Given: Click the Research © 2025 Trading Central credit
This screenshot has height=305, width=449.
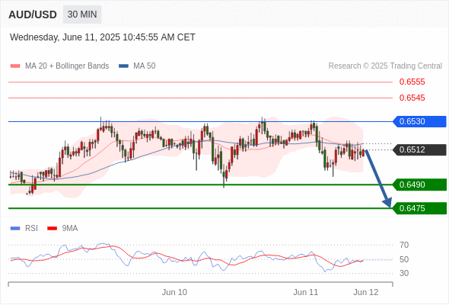Looking at the screenshot, I should (385, 66).
